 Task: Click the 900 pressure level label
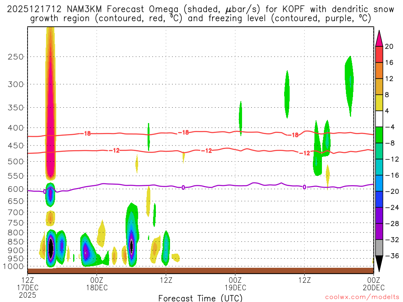click(x=16, y=250)
